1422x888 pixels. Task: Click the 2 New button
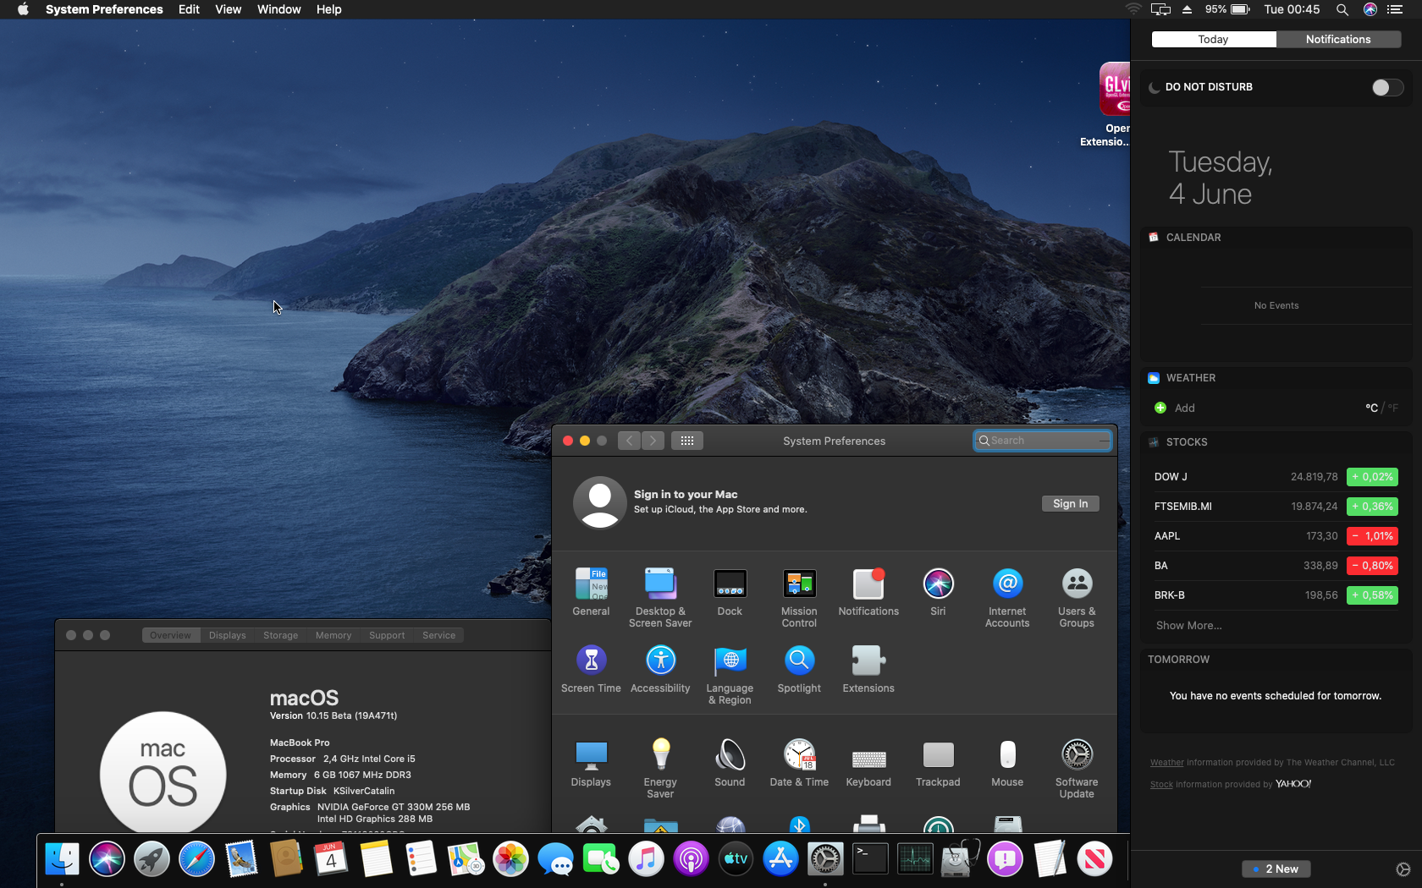(1276, 869)
